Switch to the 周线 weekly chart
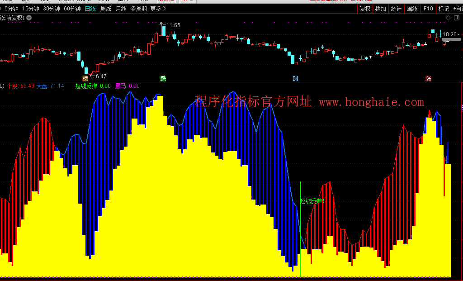This screenshot has width=463, height=281. (x=106, y=9)
